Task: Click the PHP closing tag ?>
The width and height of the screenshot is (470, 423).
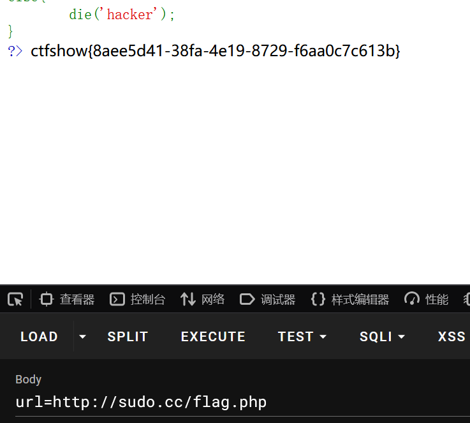Action: coord(15,51)
